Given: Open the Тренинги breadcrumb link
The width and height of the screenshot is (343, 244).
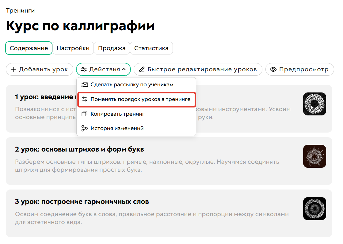Looking at the screenshot, I should tap(20, 10).
